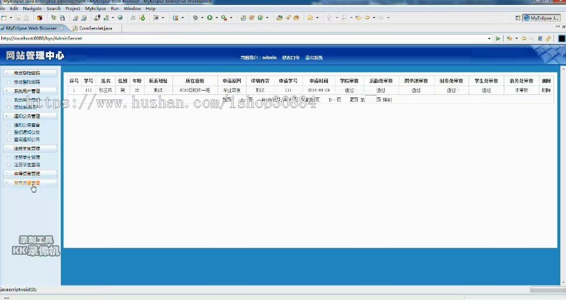Screen dimensions: 566x300
Task: Open dropdown arrow next to the Run icon
Action: point(216,18)
